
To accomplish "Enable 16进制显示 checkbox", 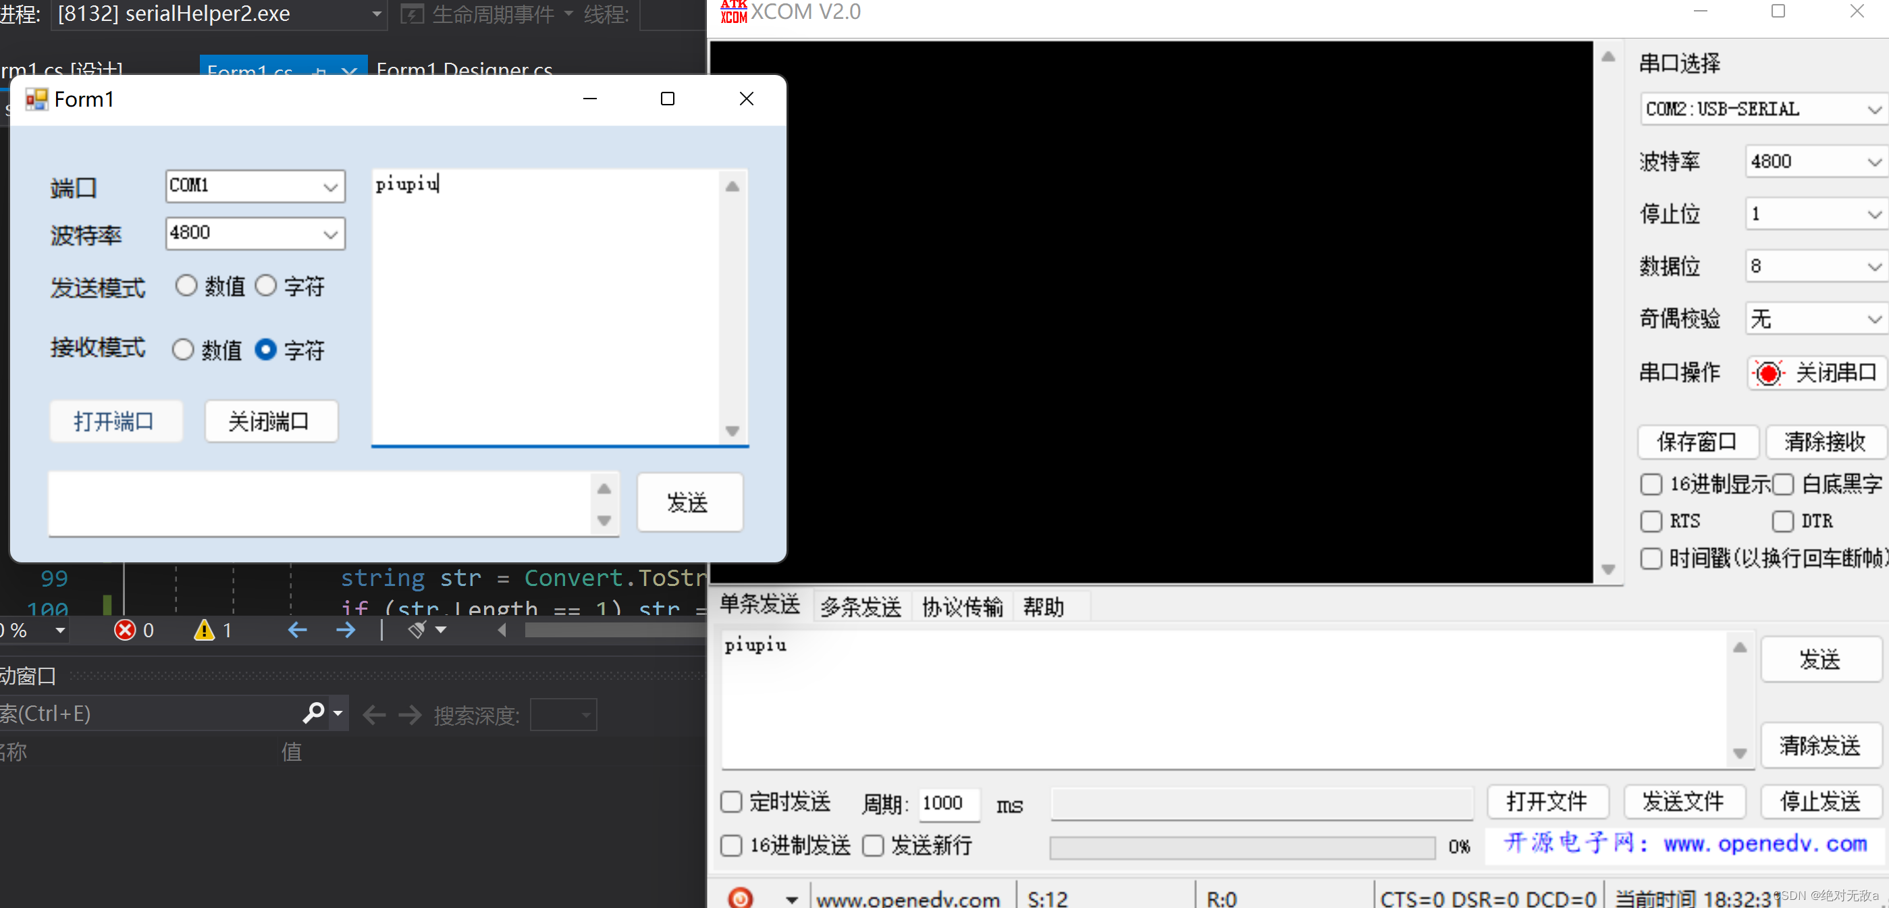I will click(1651, 484).
